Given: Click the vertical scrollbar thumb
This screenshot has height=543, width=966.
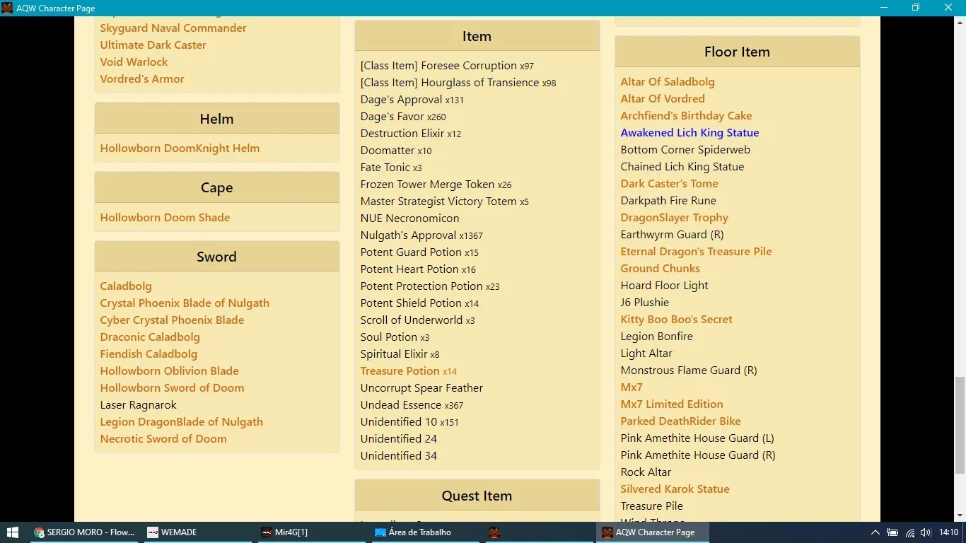Looking at the screenshot, I should click(x=960, y=426).
